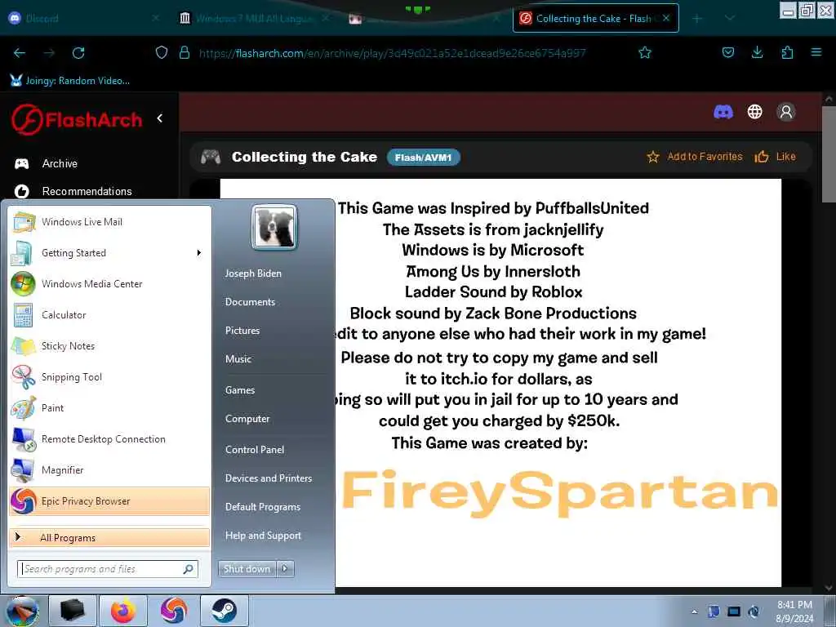Open Music from Start menu
The image size is (836, 627).
tap(238, 359)
